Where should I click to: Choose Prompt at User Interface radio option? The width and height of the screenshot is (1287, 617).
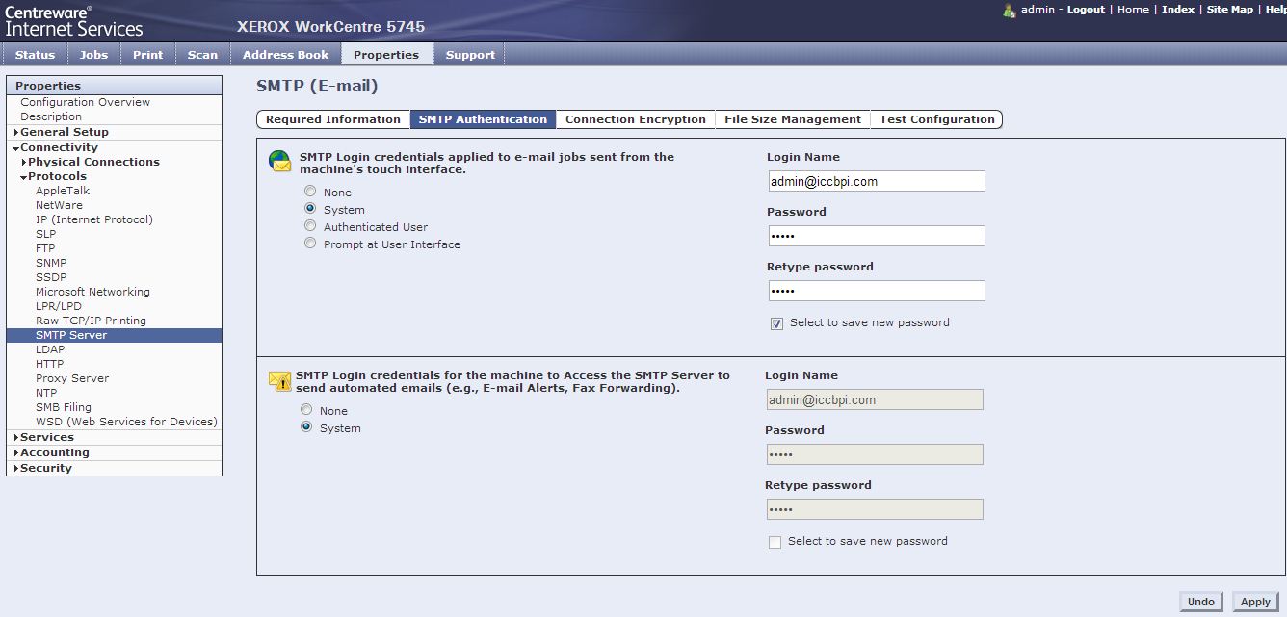(310, 244)
